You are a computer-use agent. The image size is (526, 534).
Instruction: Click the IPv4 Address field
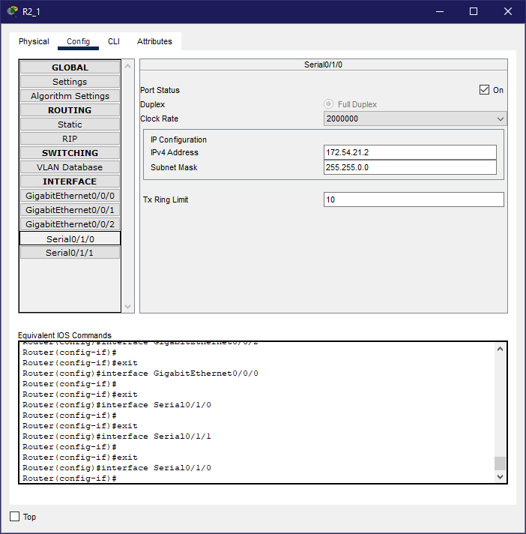(x=410, y=152)
